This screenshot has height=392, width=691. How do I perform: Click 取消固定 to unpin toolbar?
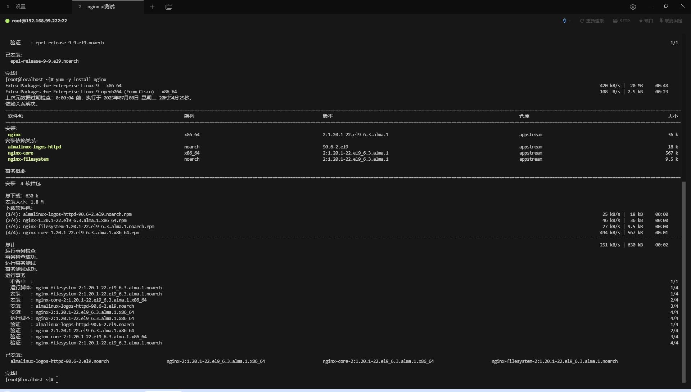tap(671, 21)
